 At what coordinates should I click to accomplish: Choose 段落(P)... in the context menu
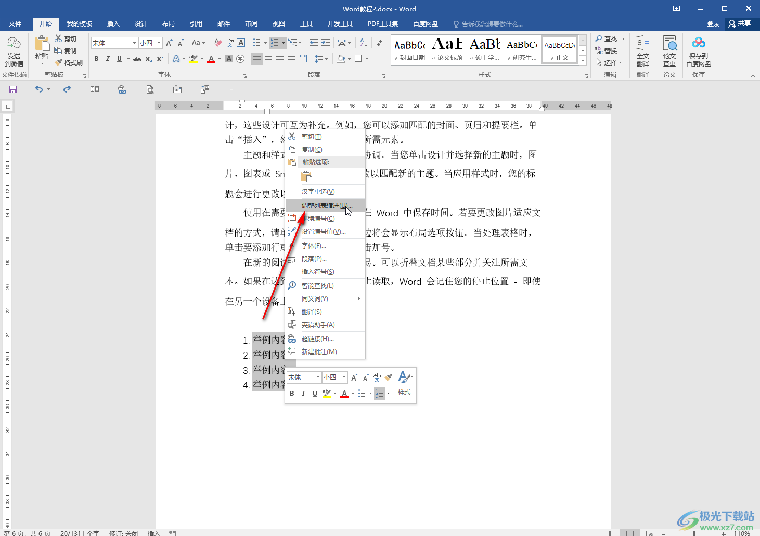point(325,259)
